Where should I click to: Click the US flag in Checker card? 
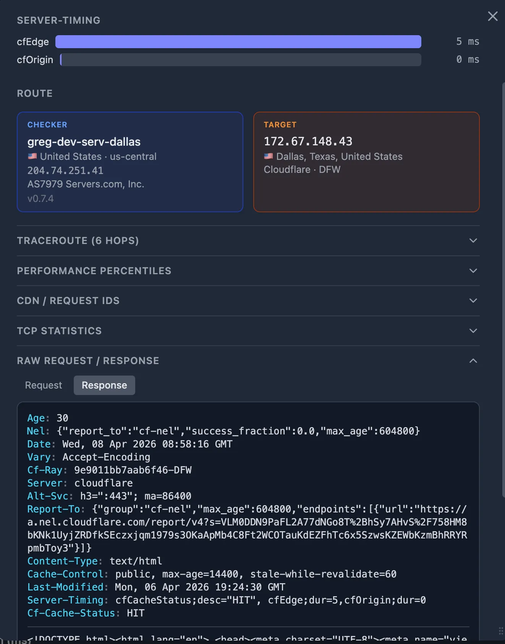tap(32, 156)
